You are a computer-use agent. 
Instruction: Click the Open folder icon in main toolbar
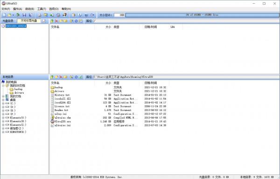(9, 15)
